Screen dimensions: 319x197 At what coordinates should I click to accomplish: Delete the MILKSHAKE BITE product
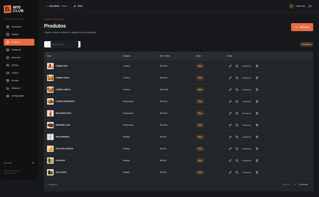coord(257,113)
